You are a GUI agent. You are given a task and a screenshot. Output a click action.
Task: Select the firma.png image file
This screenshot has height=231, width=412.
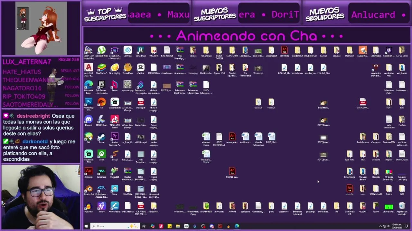tap(193, 69)
